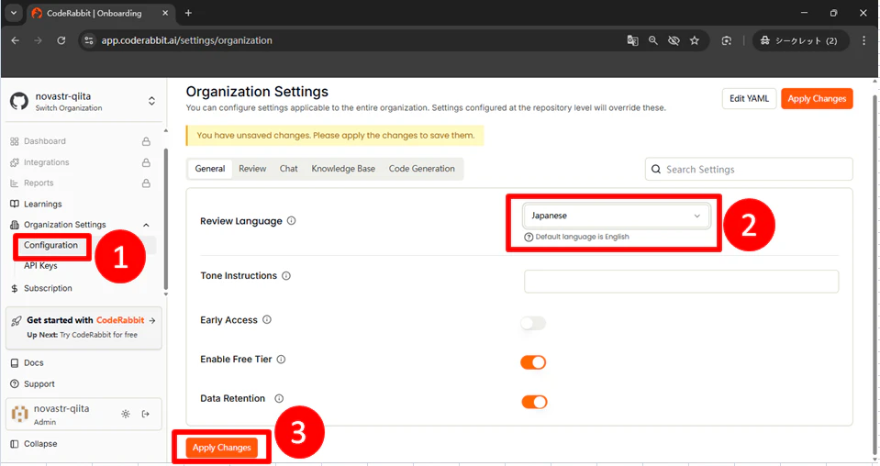Viewport: 880px width, 466px height.
Task: Click the Search Settings field
Action: click(x=749, y=170)
